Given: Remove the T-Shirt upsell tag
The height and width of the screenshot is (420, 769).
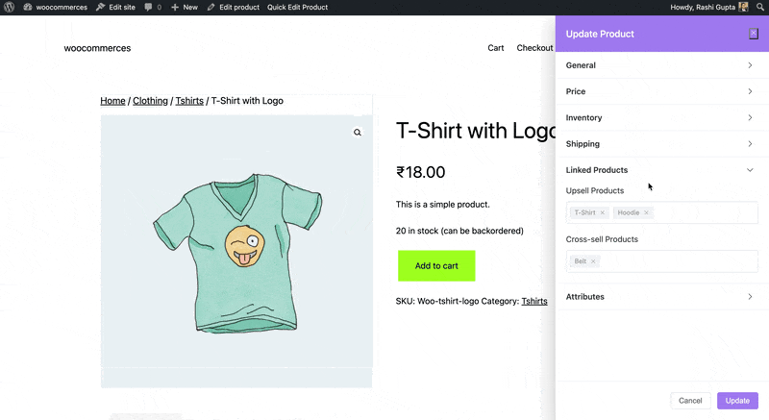Looking at the screenshot, I should (x=603, y=212).
